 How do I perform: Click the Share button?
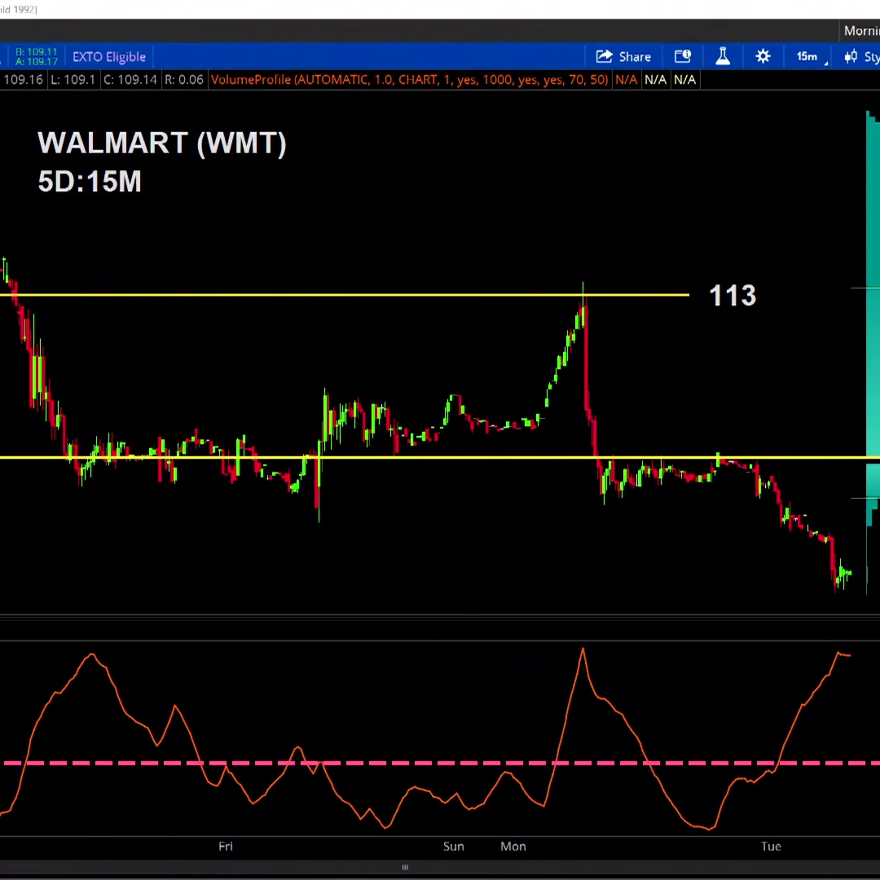pos(623,57)
